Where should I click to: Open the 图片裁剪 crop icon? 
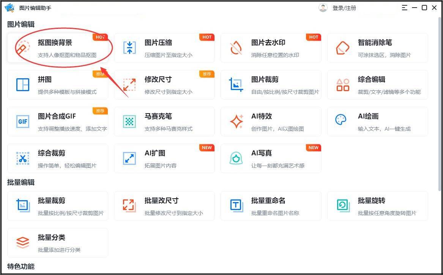(x=236, y=84)
